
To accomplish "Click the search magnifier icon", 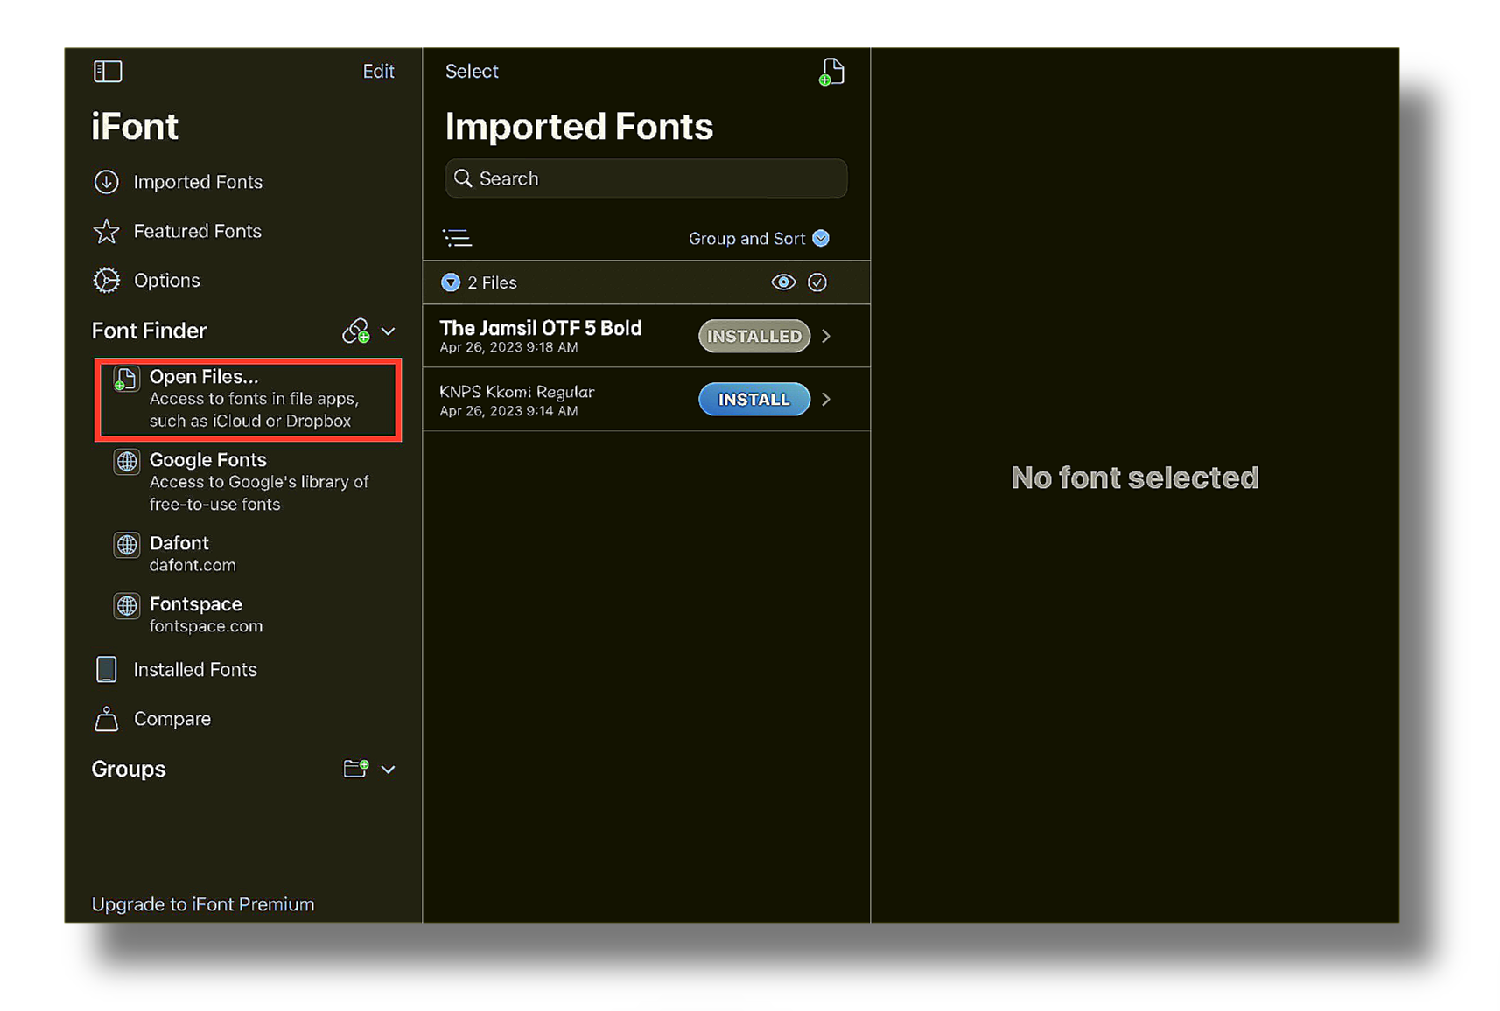I will [463, 178].
